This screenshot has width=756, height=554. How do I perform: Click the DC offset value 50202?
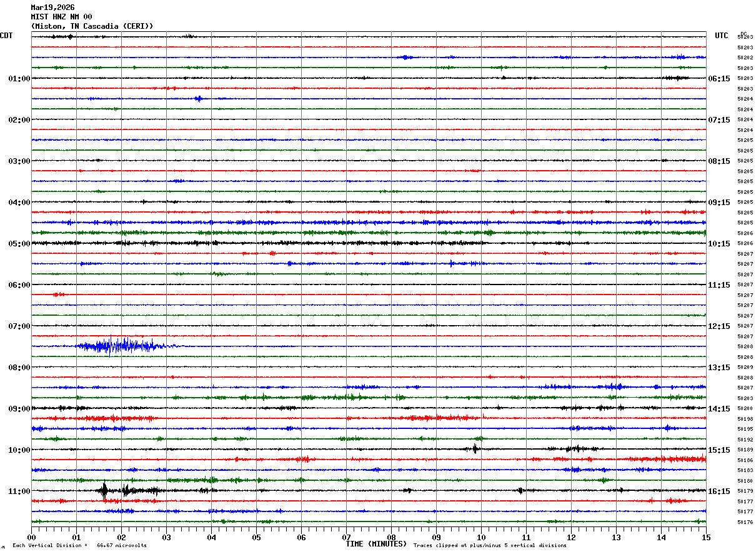[745, 58]
